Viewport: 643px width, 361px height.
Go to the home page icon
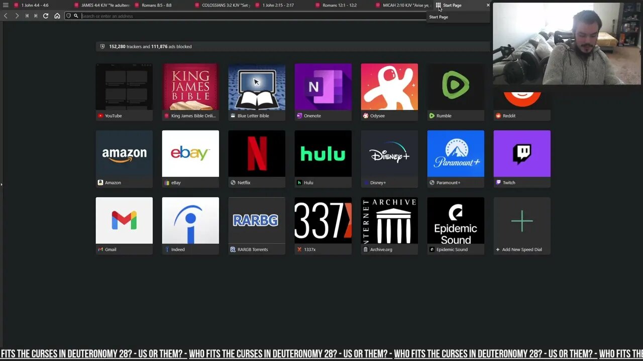(57, 16)
